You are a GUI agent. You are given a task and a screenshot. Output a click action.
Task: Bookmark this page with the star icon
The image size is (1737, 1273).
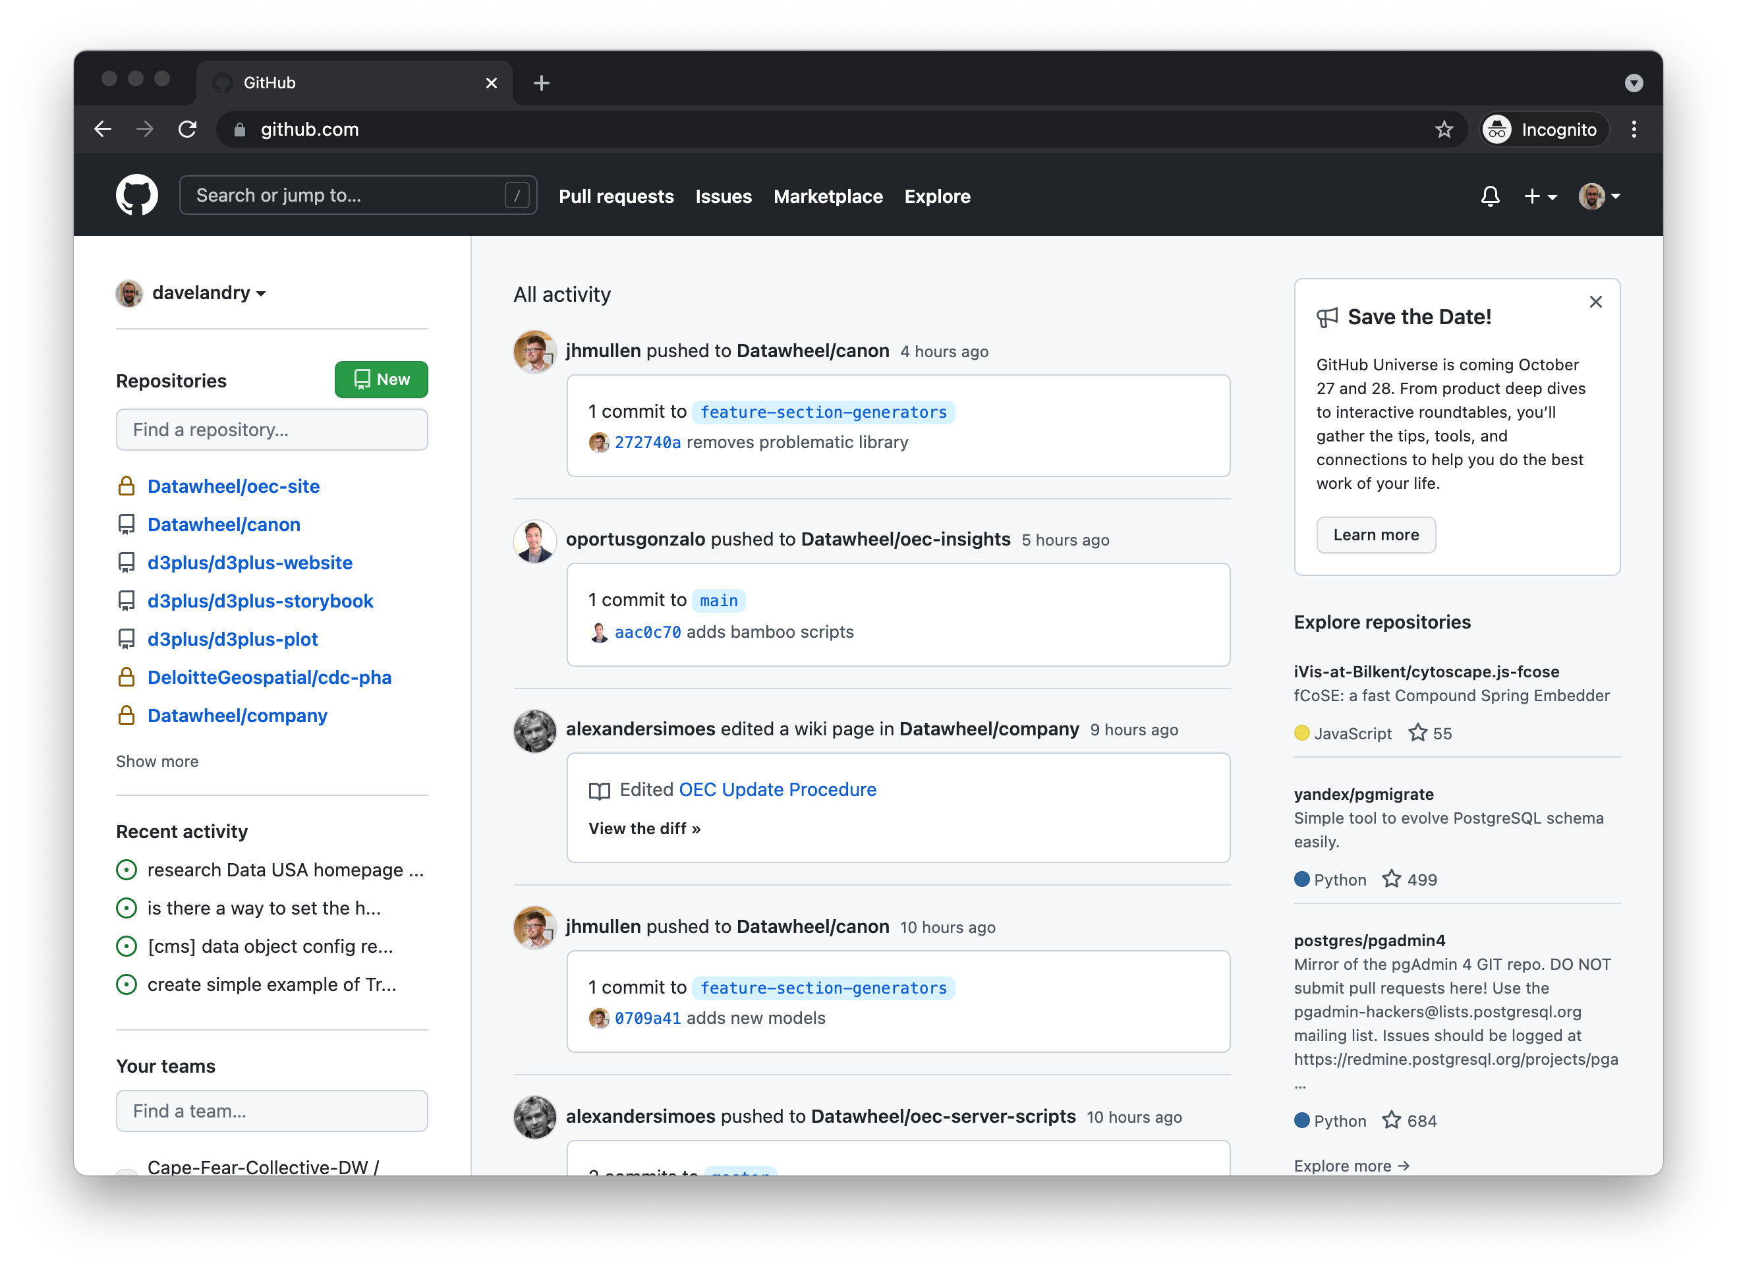click(1443, 129)
